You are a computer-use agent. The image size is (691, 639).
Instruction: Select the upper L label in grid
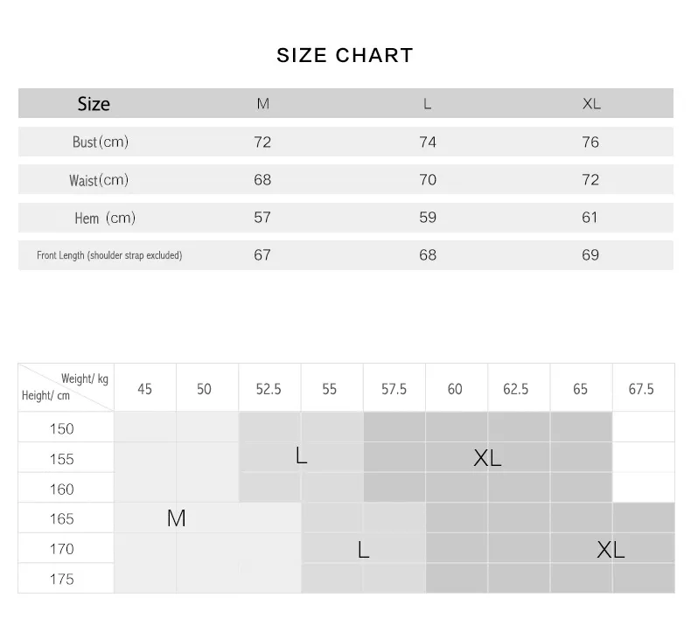click(x=302, y=455)
